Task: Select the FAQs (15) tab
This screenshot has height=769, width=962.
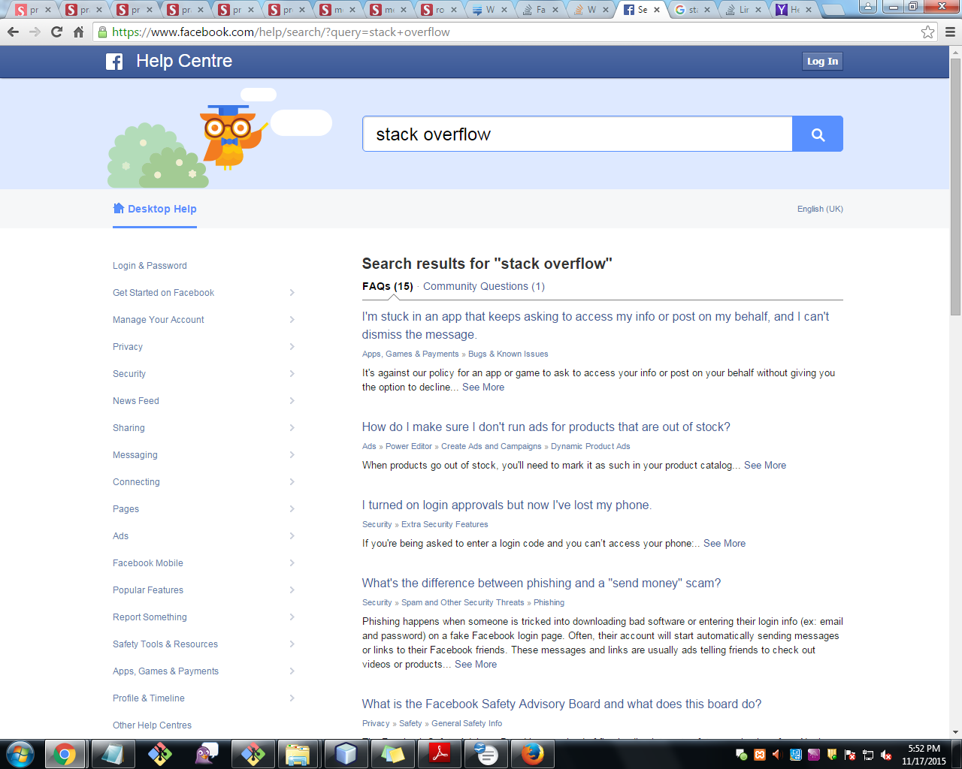Action: 388,286
